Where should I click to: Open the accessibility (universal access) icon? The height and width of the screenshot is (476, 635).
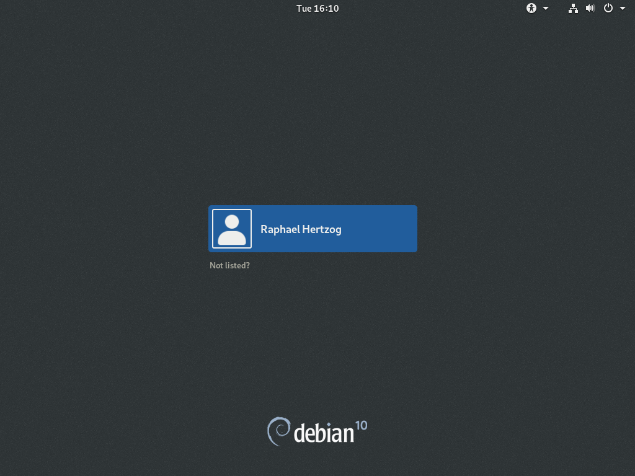click(531, 8)
